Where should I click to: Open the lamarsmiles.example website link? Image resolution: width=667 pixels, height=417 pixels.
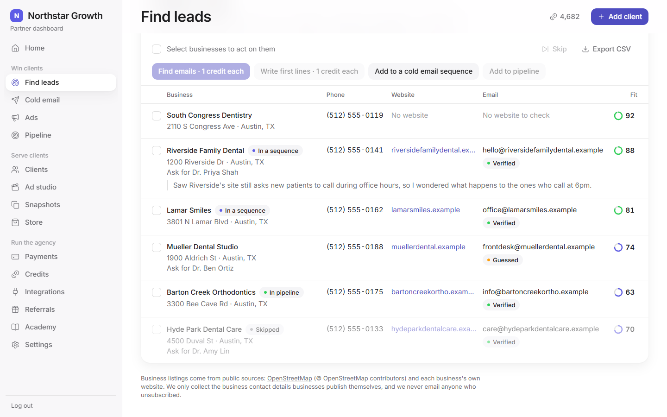426,210
